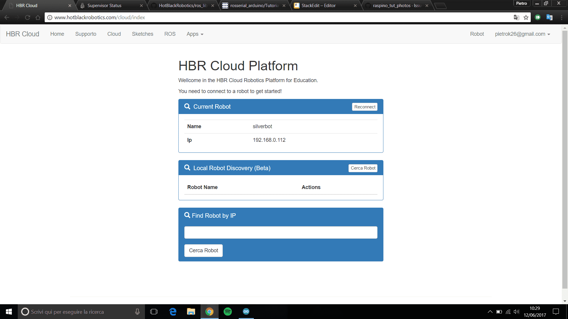This screenshot has height=319, width=568.
Task: Open the Sketches menu item
Action: [142, 34]
